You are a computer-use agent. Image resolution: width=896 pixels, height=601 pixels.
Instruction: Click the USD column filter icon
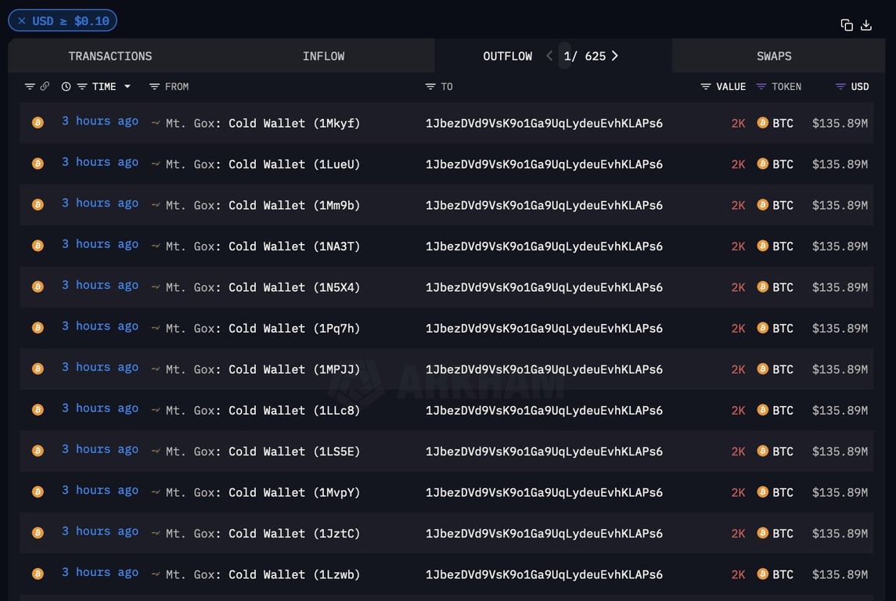coord(840,87)
